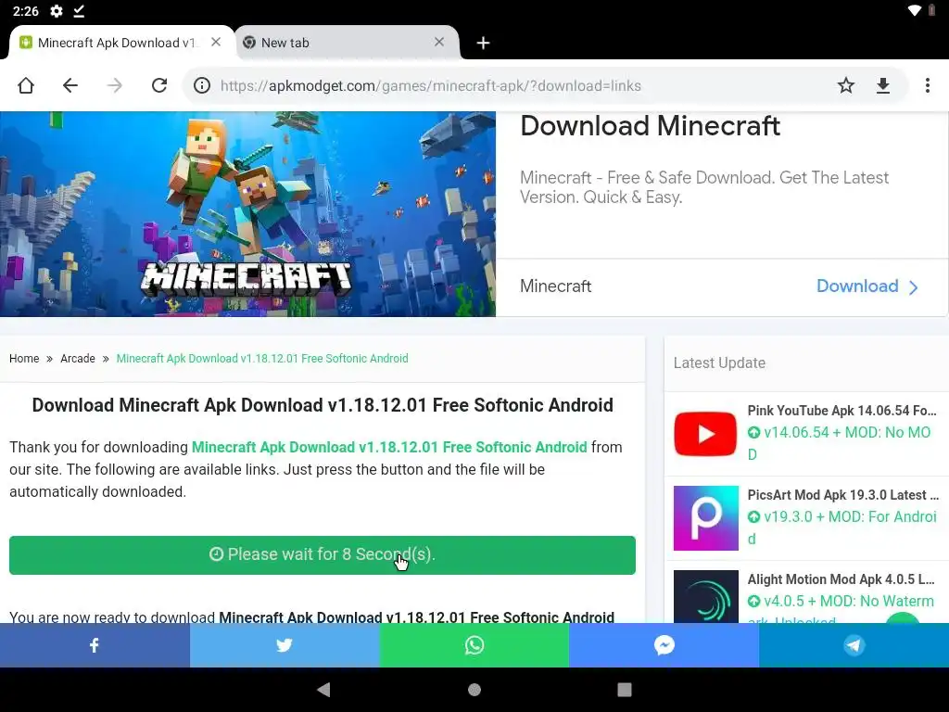Click the YouTube app thumbnail
949x712 pixels.
click(705, 434)
